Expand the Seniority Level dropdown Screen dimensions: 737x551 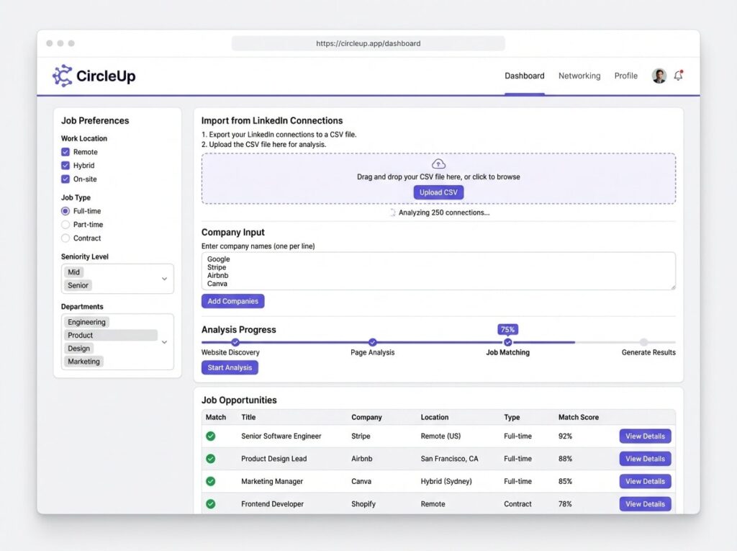[164, 279]
